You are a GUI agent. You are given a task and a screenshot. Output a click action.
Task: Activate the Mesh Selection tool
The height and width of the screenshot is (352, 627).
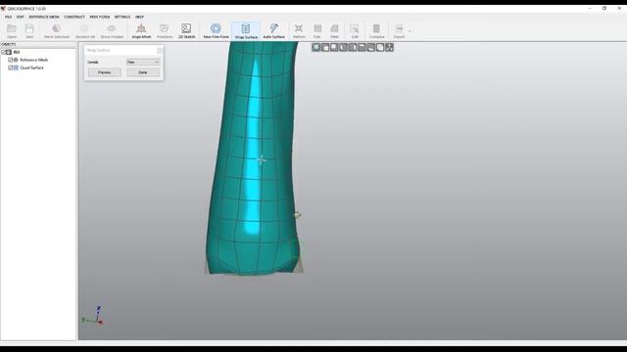(x=57, y=30)
